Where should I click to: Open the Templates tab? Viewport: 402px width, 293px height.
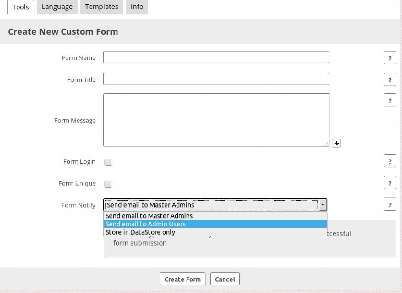click(x=101, y=7)
